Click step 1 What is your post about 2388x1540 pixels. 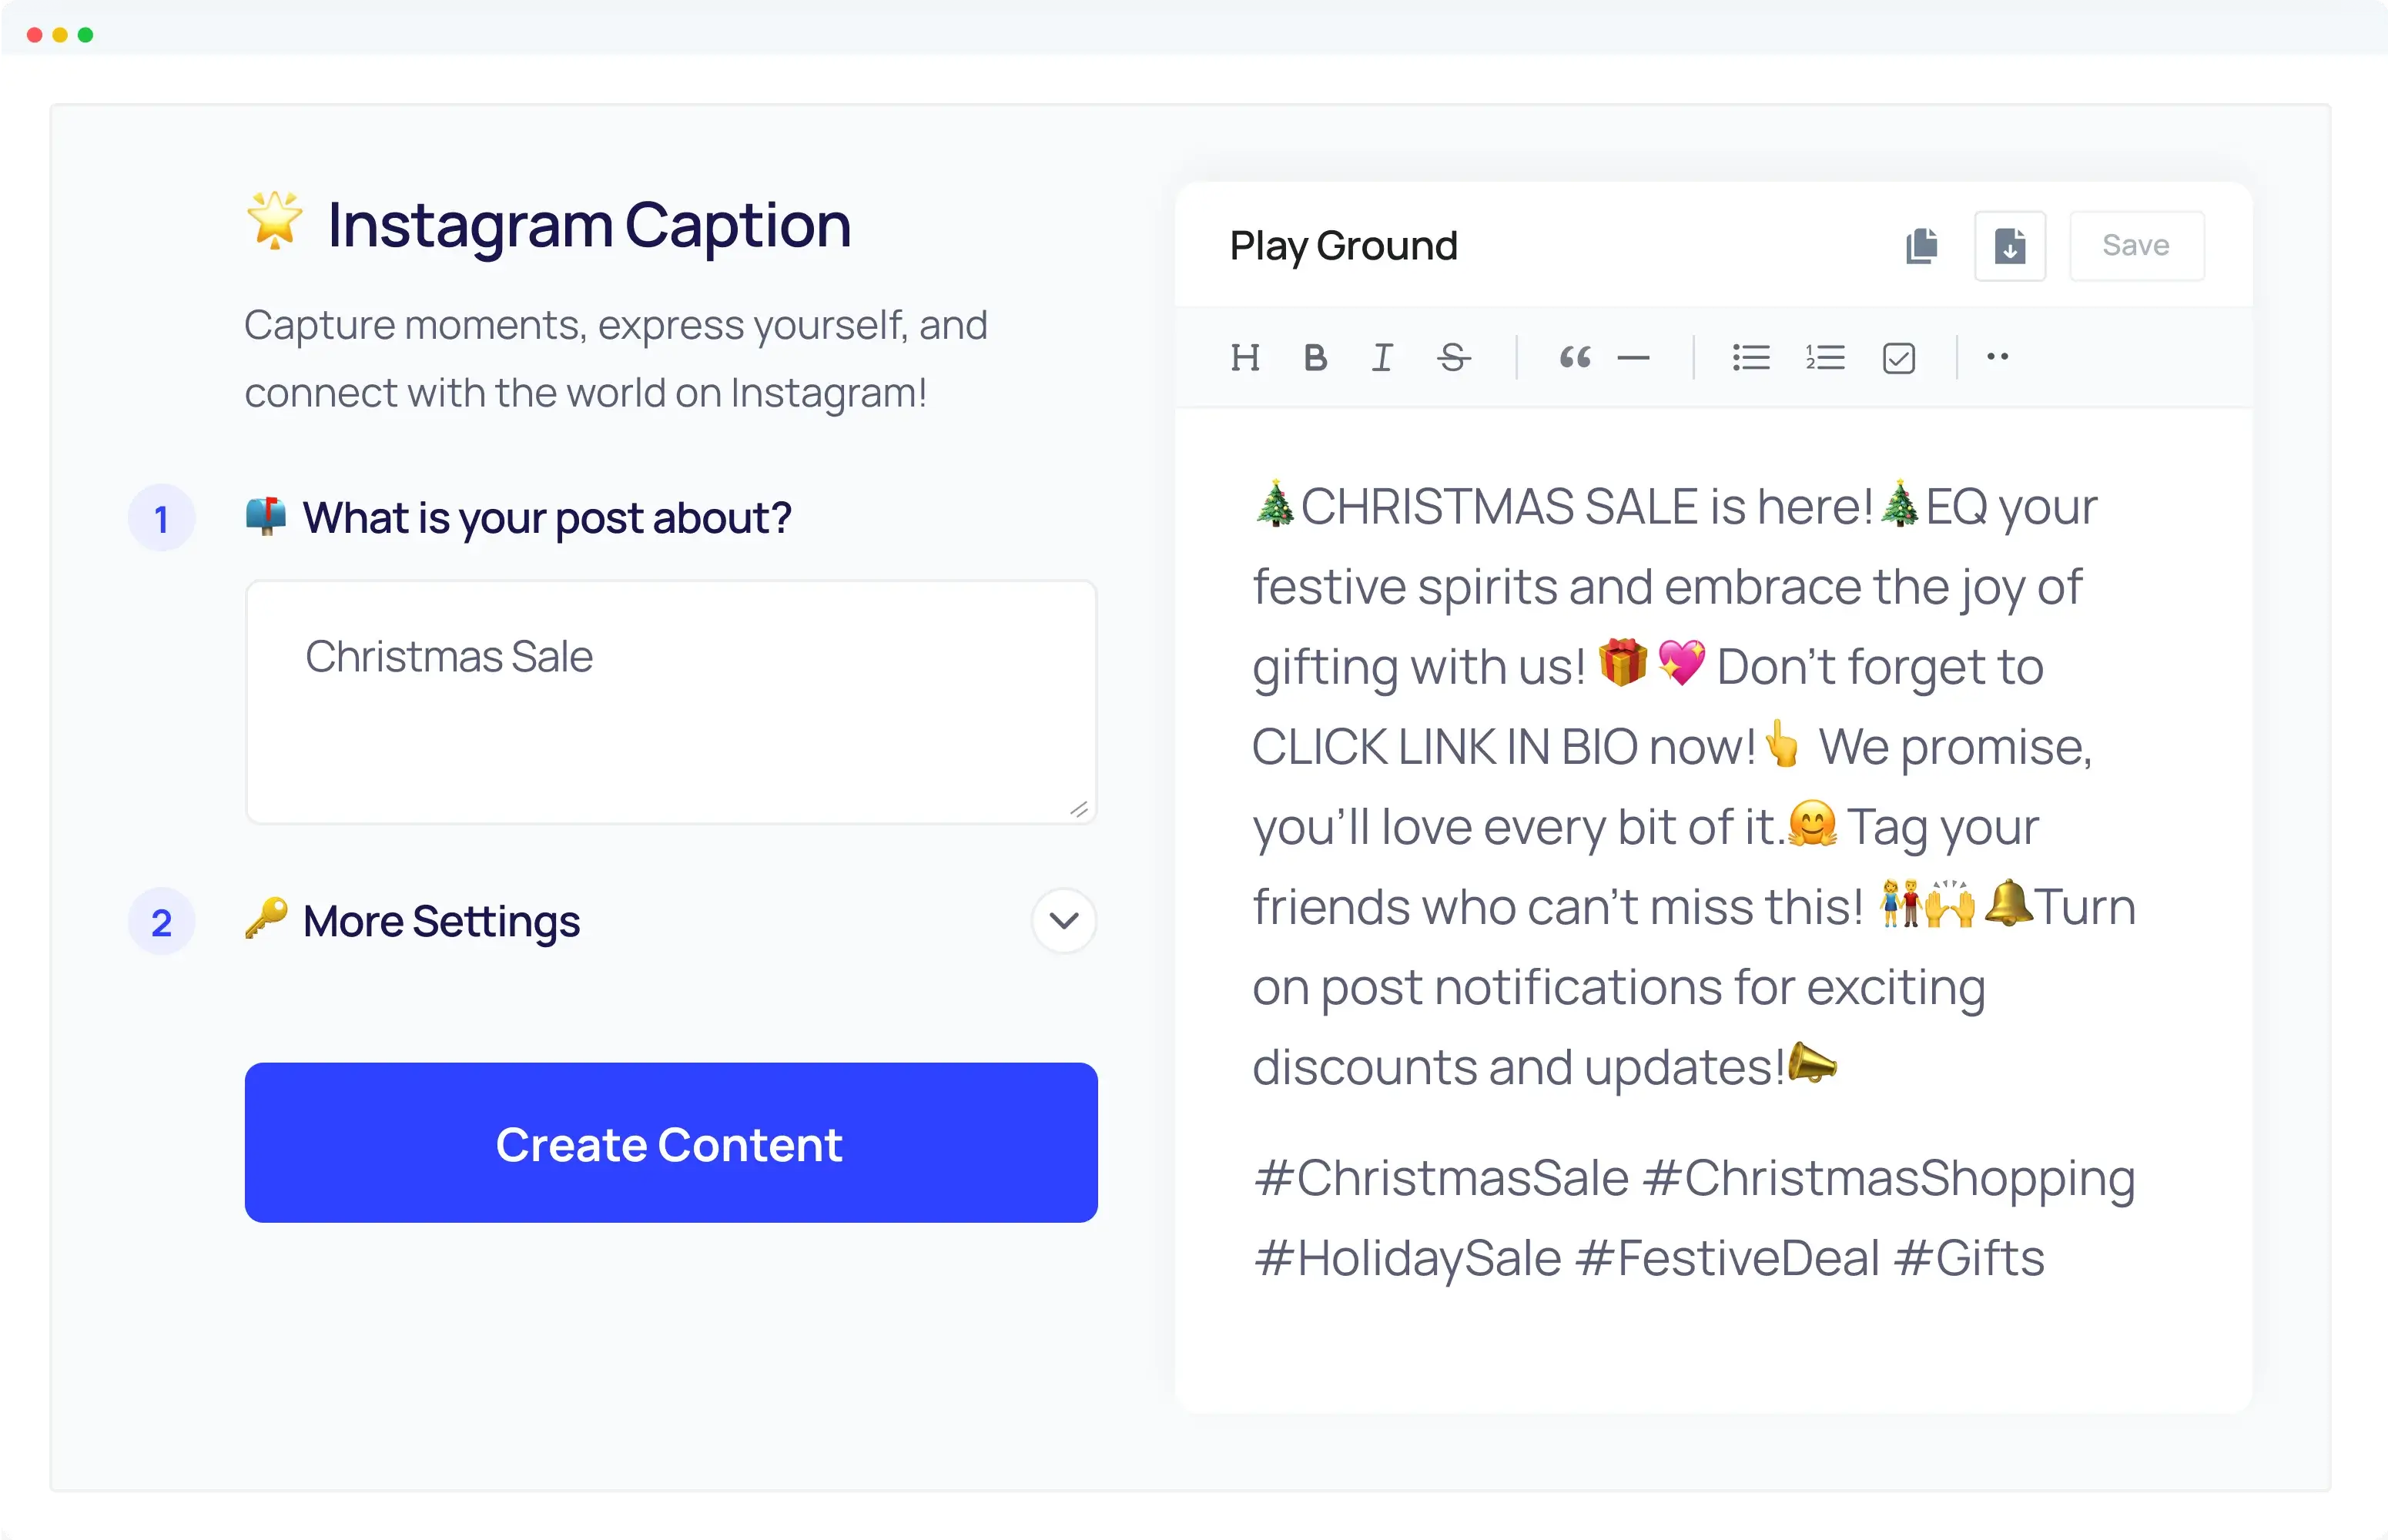click(547, 517)
